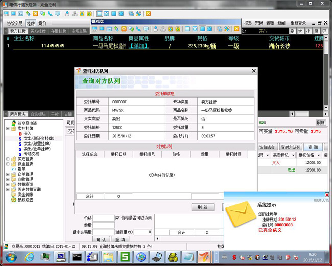
Task: Click the phone call icon in top toolbar
Action: [x=50, y=14]
